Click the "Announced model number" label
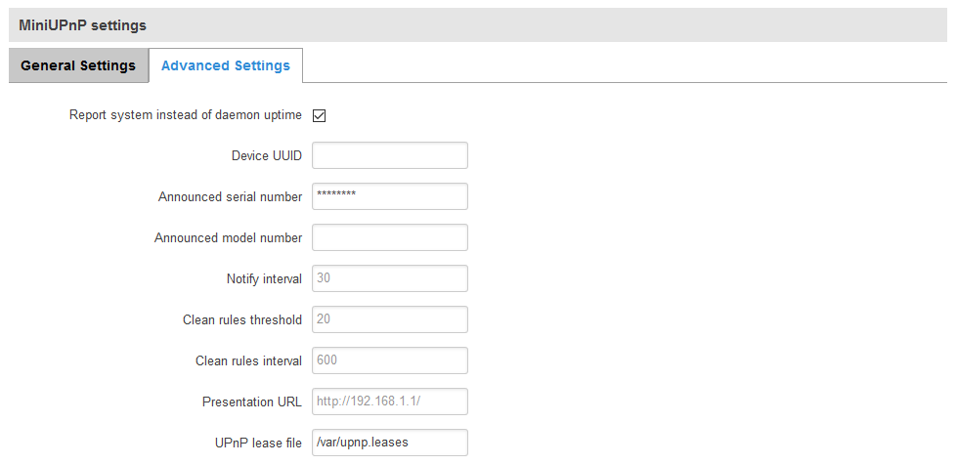Image resolution: width=957 pixels, height=465 pixels. point(228,238)
